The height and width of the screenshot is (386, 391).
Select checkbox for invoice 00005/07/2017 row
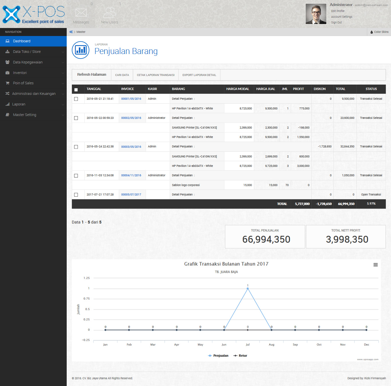[76, 195]
